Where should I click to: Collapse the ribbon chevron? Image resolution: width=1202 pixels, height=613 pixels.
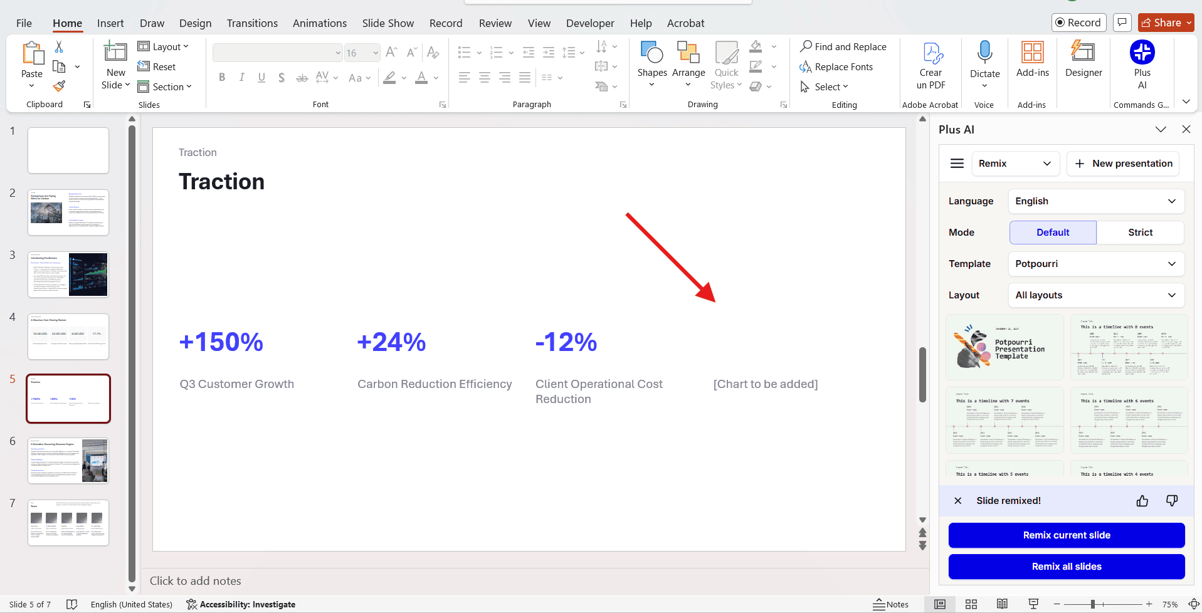(x=1186, y=102)
